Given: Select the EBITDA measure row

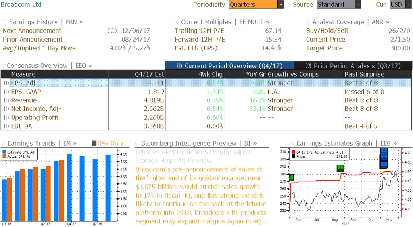Looking at the screenshot, I should [x=206, y=126].
